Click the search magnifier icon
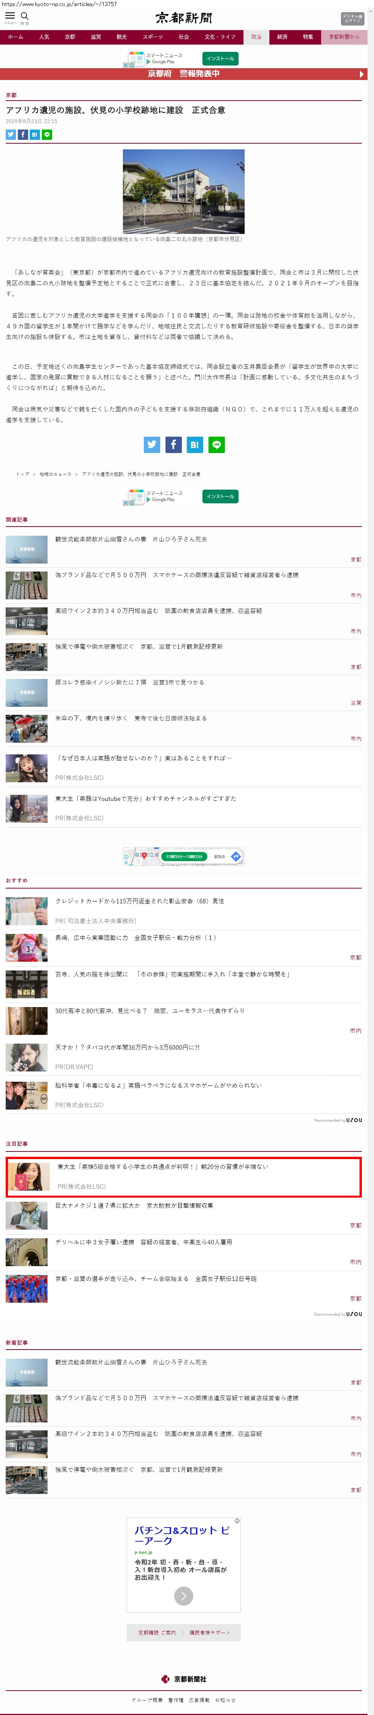Image resolution: width=374 pixels, height=1715 pixels. 25,16
